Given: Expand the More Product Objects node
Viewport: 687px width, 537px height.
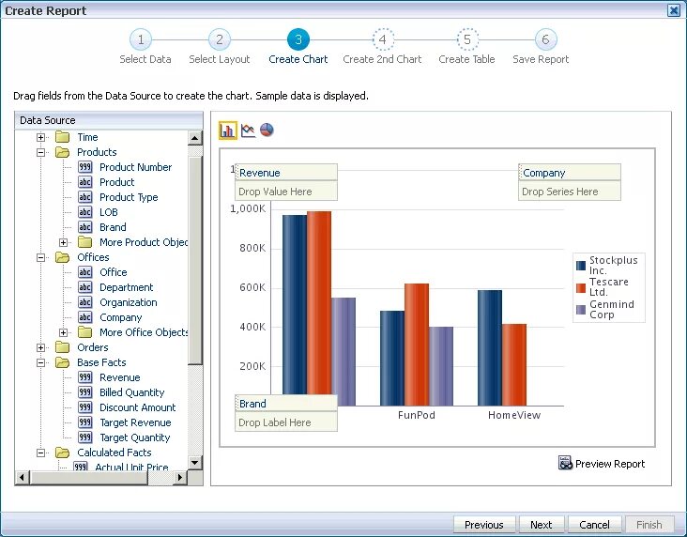Looking at the screenshot, I should click(x=63, y=242).
